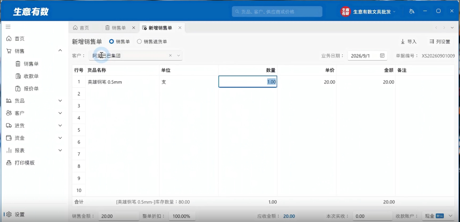Open the calendar picker for 业务日期
This screenshot has width=460, height=222.
(382, 56)
